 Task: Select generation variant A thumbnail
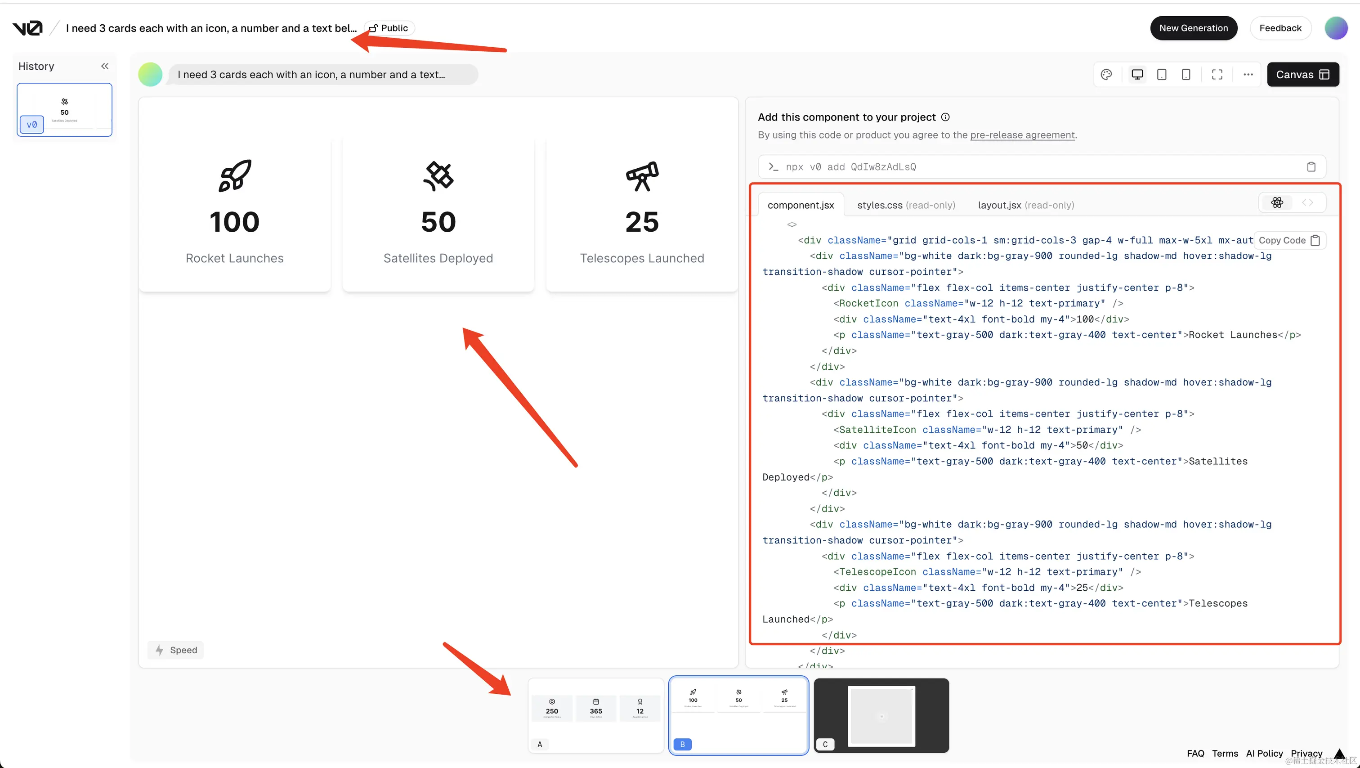[595, 716]
